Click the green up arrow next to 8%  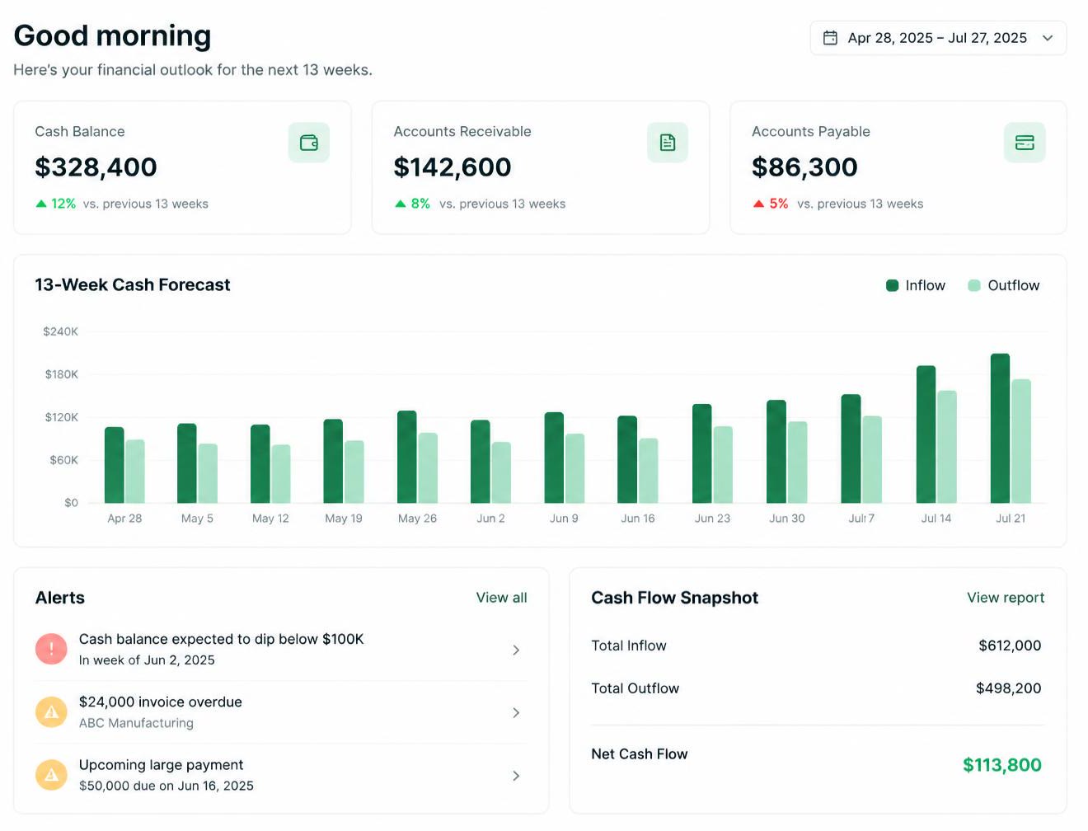(x=401, y=204)
